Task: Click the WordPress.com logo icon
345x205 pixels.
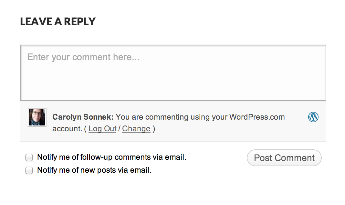Action: [x=313, y=117]
